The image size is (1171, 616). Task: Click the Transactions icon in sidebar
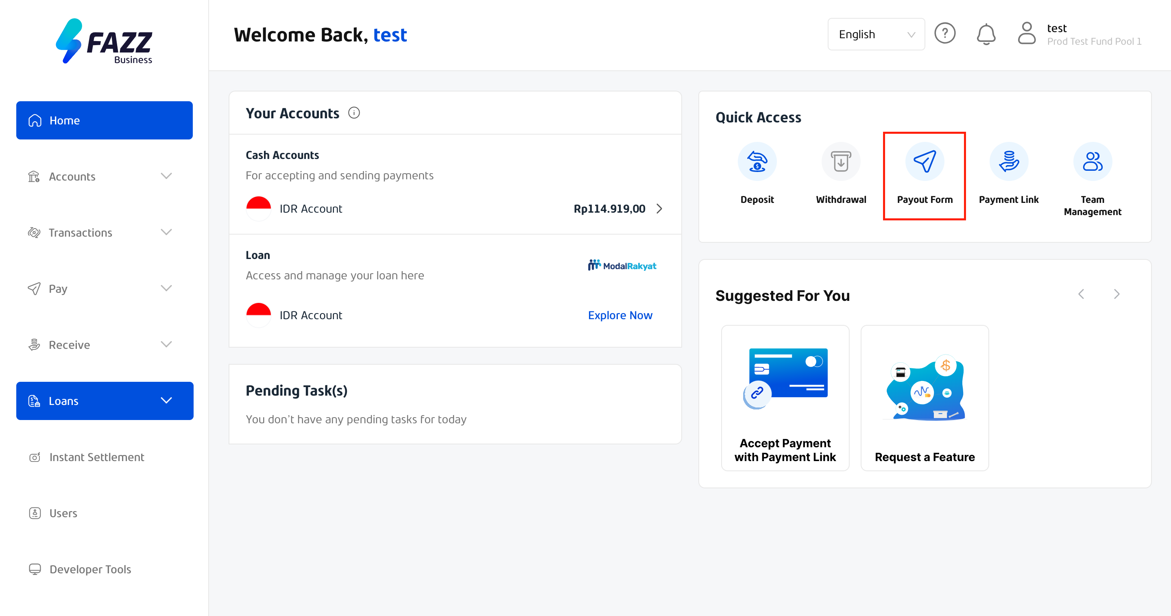click(x=34, y=233)
